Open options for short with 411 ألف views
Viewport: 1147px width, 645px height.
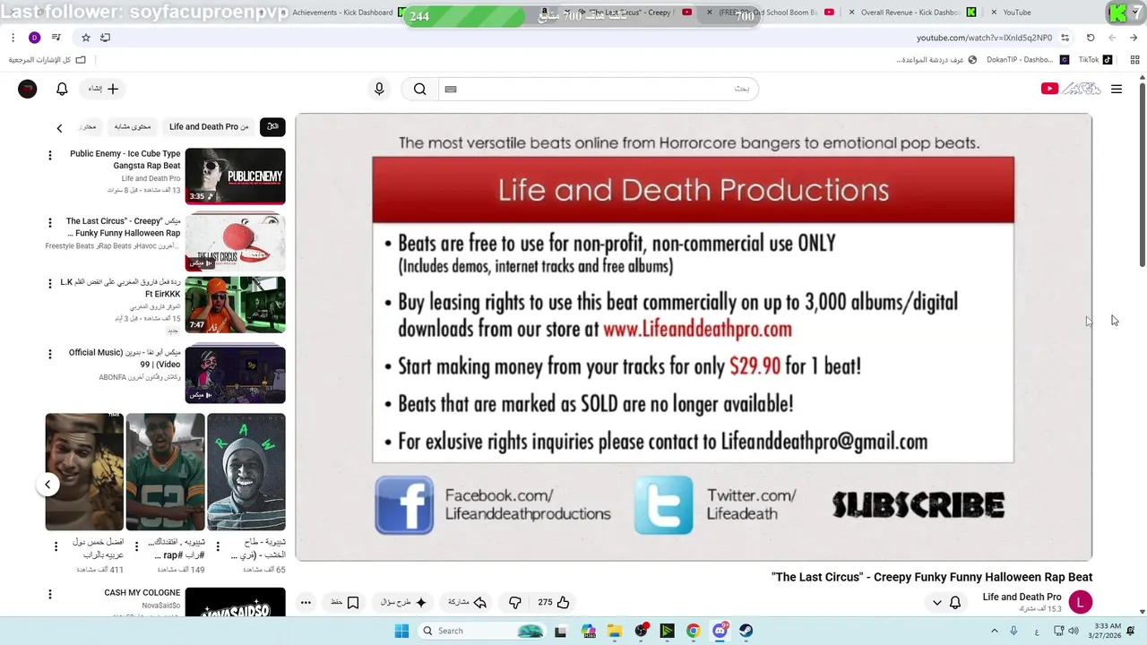pos(56,546)
